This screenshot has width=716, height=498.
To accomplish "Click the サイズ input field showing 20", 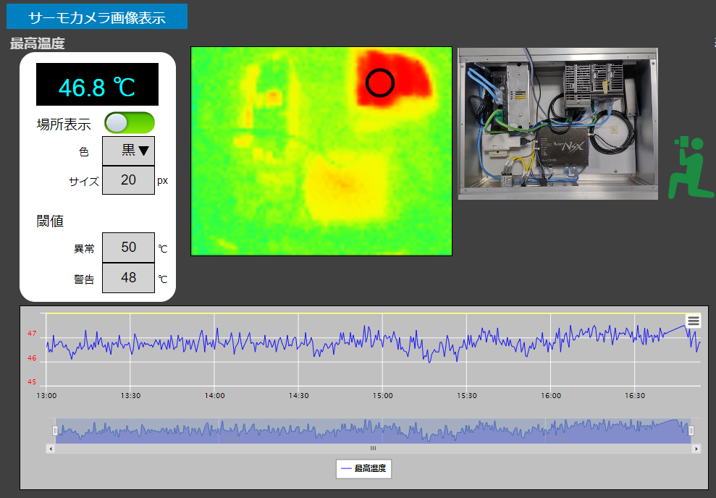I will 128,180.
